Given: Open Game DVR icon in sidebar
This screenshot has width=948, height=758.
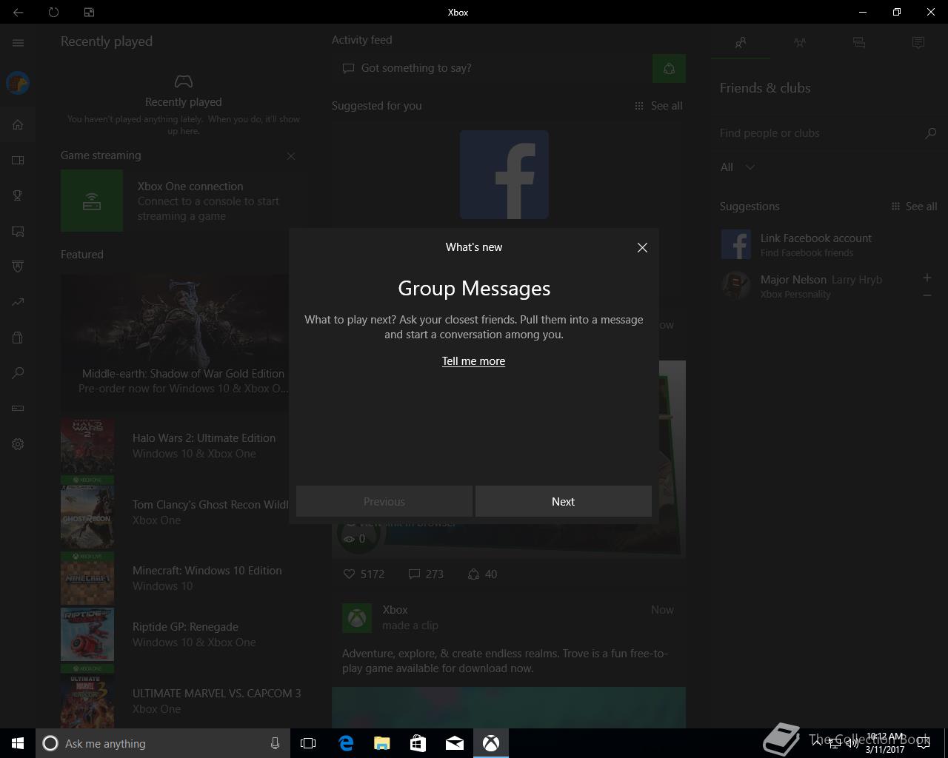Looking at the screenshot, I should pos(18,231).
